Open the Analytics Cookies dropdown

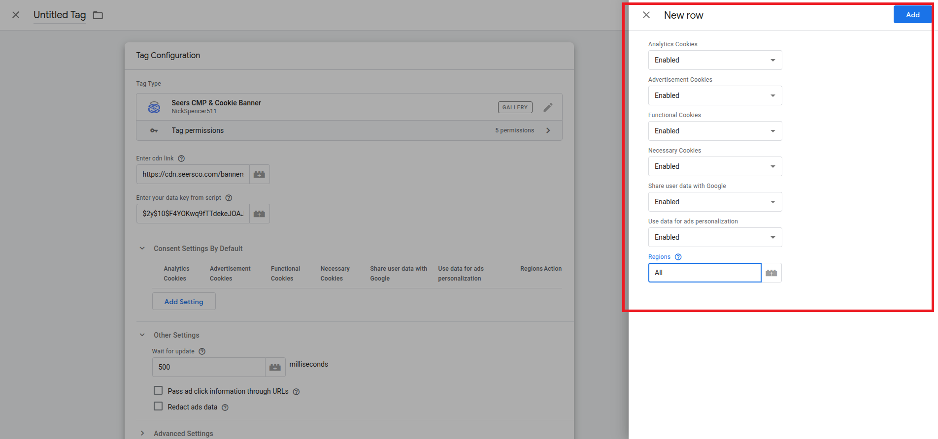click(x=715, y=60)
